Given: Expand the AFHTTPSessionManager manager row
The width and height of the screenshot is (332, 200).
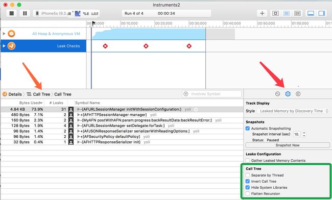Looking at the screenshot, I should click(79, 115).
